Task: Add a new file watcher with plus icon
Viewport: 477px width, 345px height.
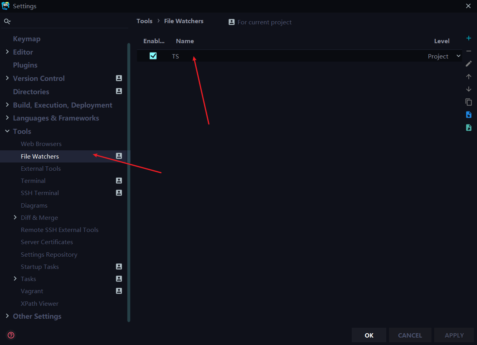Action: [468, 38]
